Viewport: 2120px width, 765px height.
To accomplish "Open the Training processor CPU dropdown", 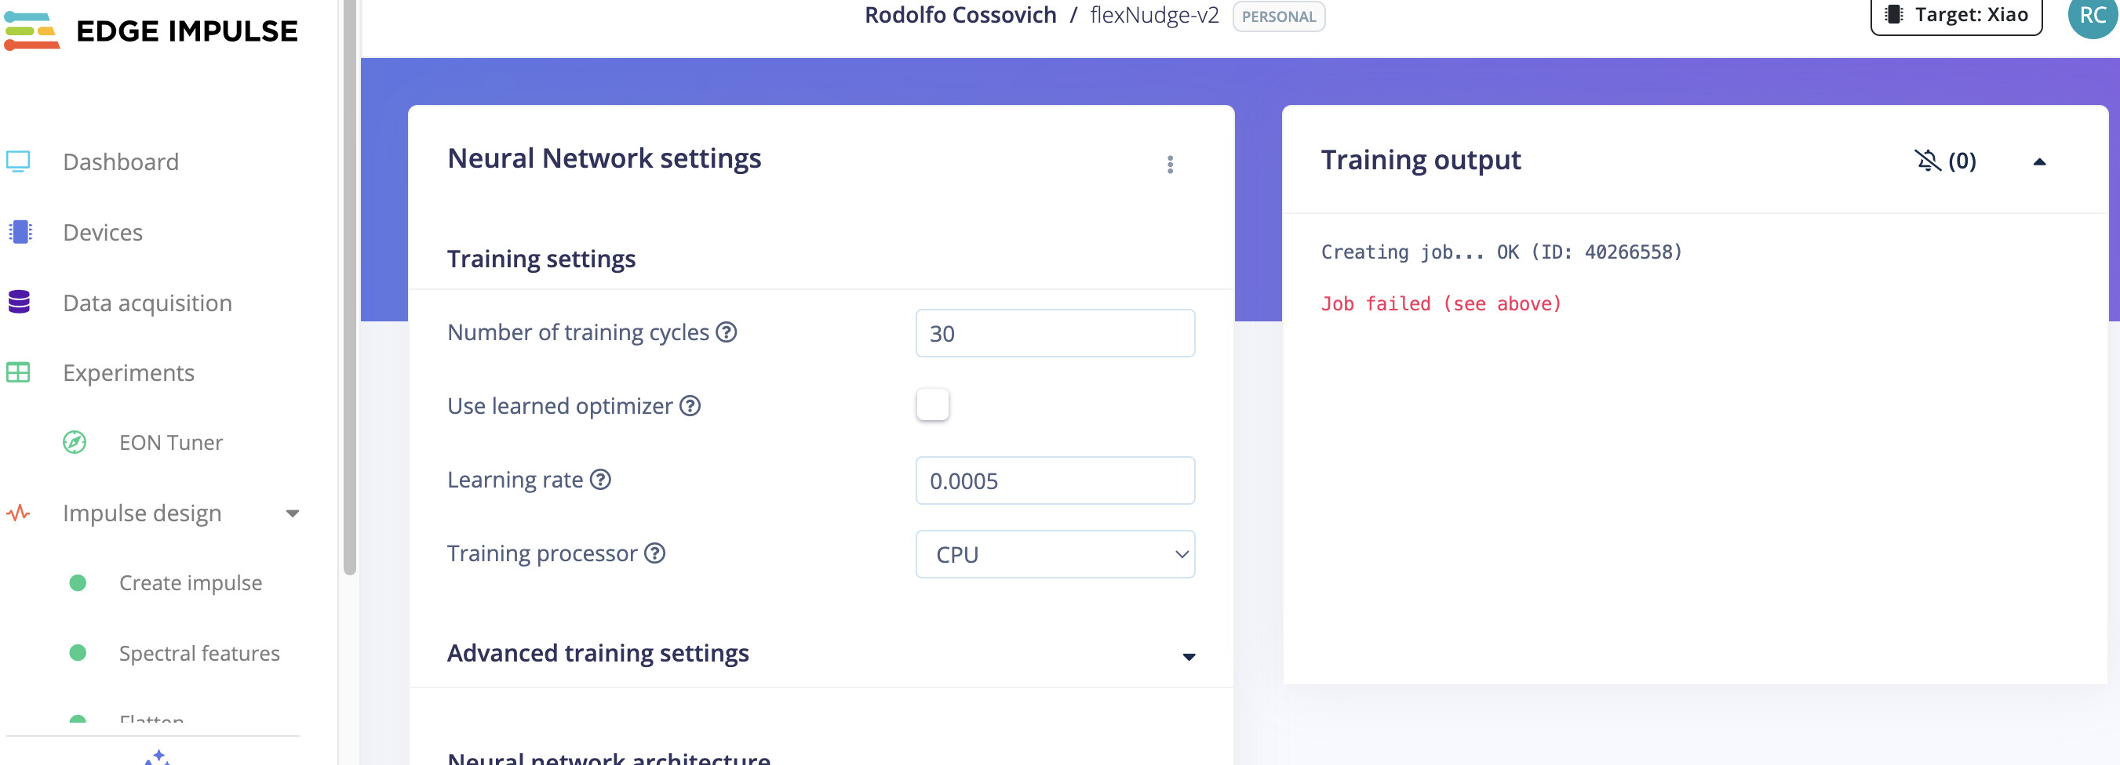I will 1055,554.
